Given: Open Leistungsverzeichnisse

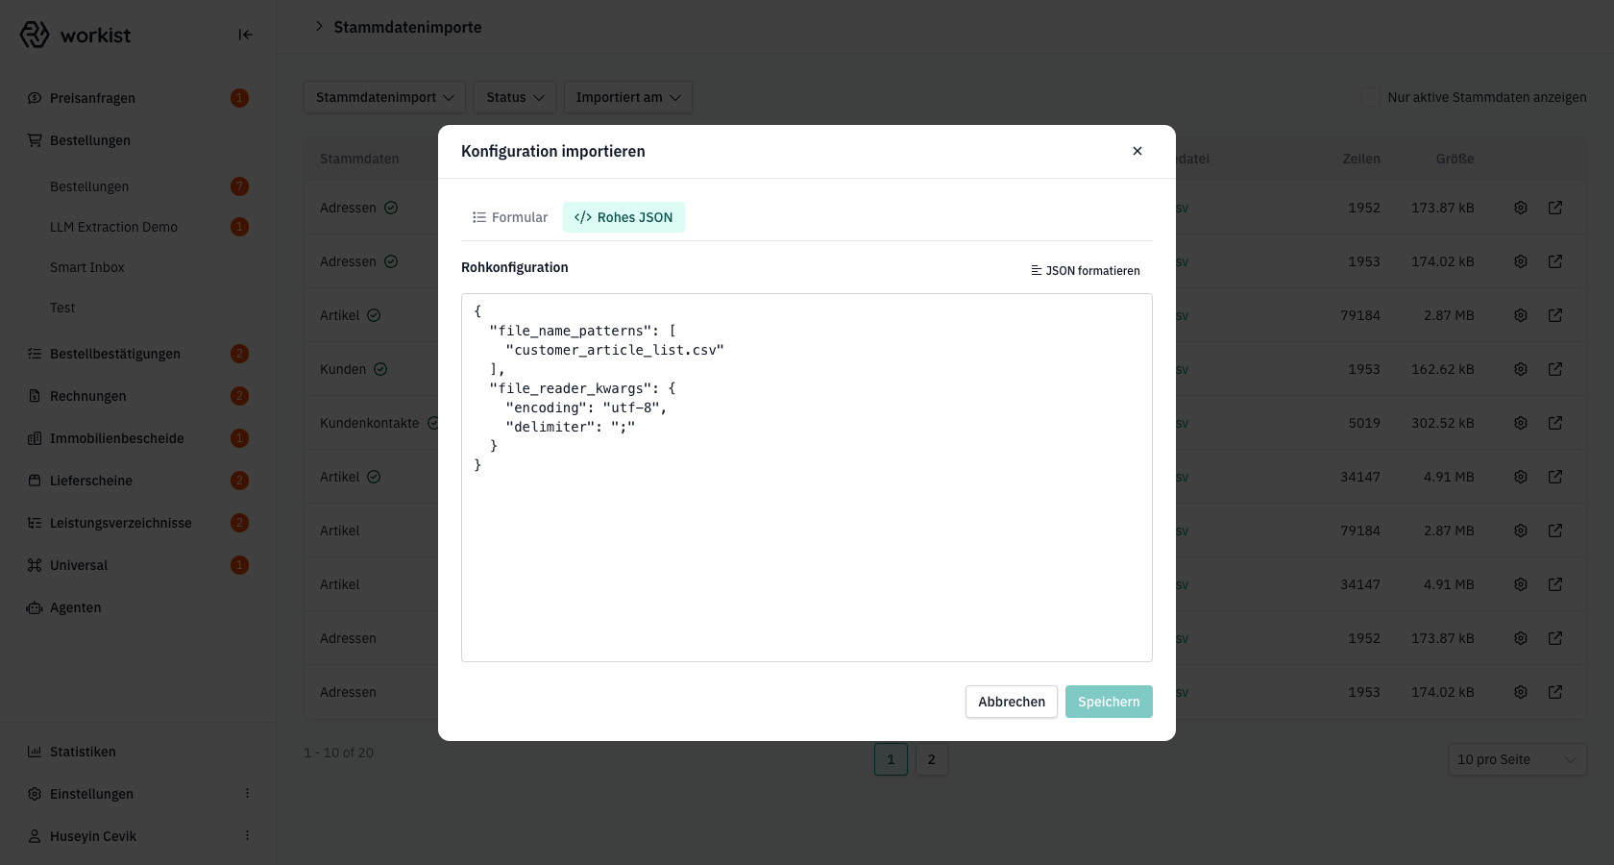Looking at the screenshot, I should click(x=121, y=523).
